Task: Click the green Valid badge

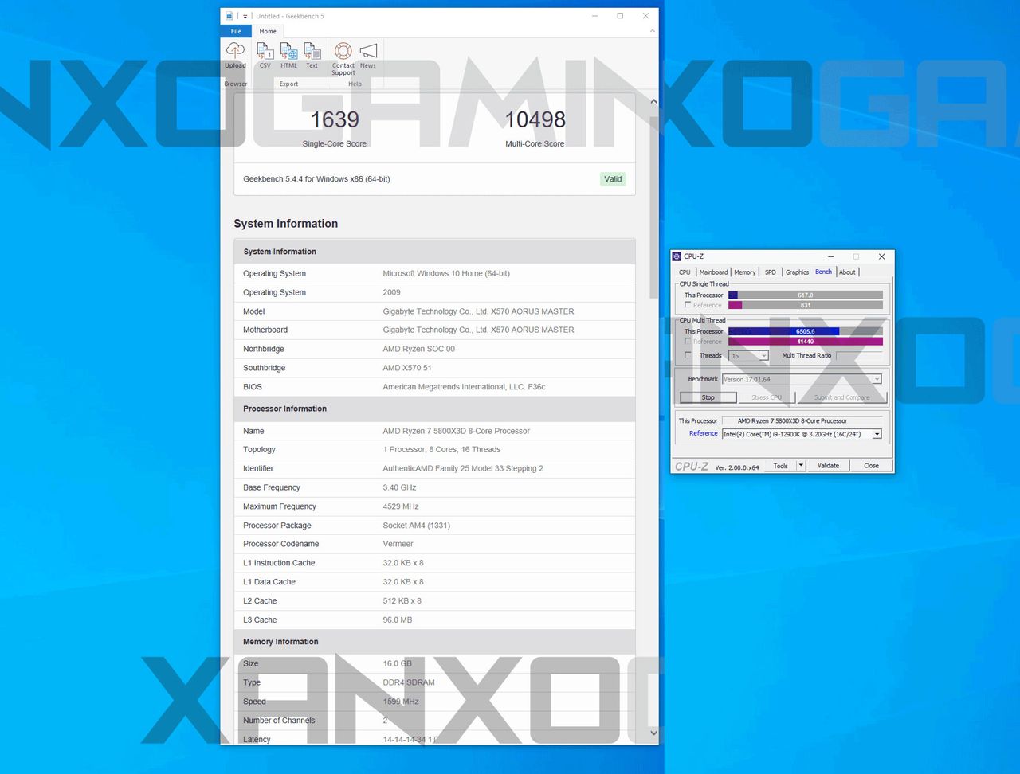Action: [x=613, y=179]
